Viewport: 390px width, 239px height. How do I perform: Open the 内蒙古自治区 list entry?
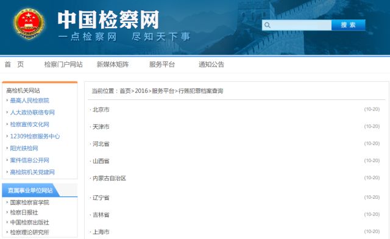tap(109, 178)
